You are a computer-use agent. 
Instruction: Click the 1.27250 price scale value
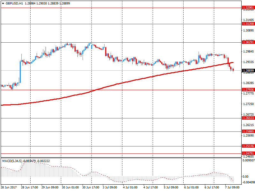(249, 104)
